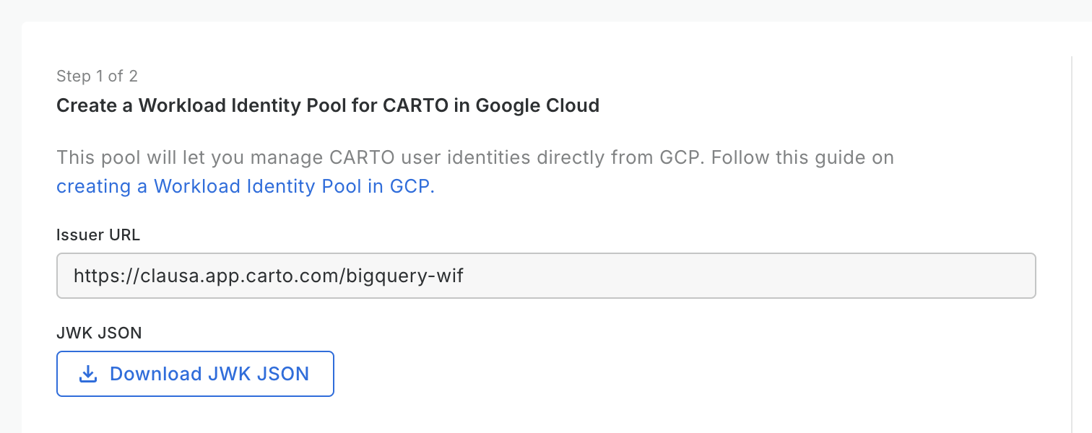The height and width of the screenshot is (433, 1092).
Task: Click the download arrow icon on the JWK button
Action: pyautogui.click(x=87, y=374)
